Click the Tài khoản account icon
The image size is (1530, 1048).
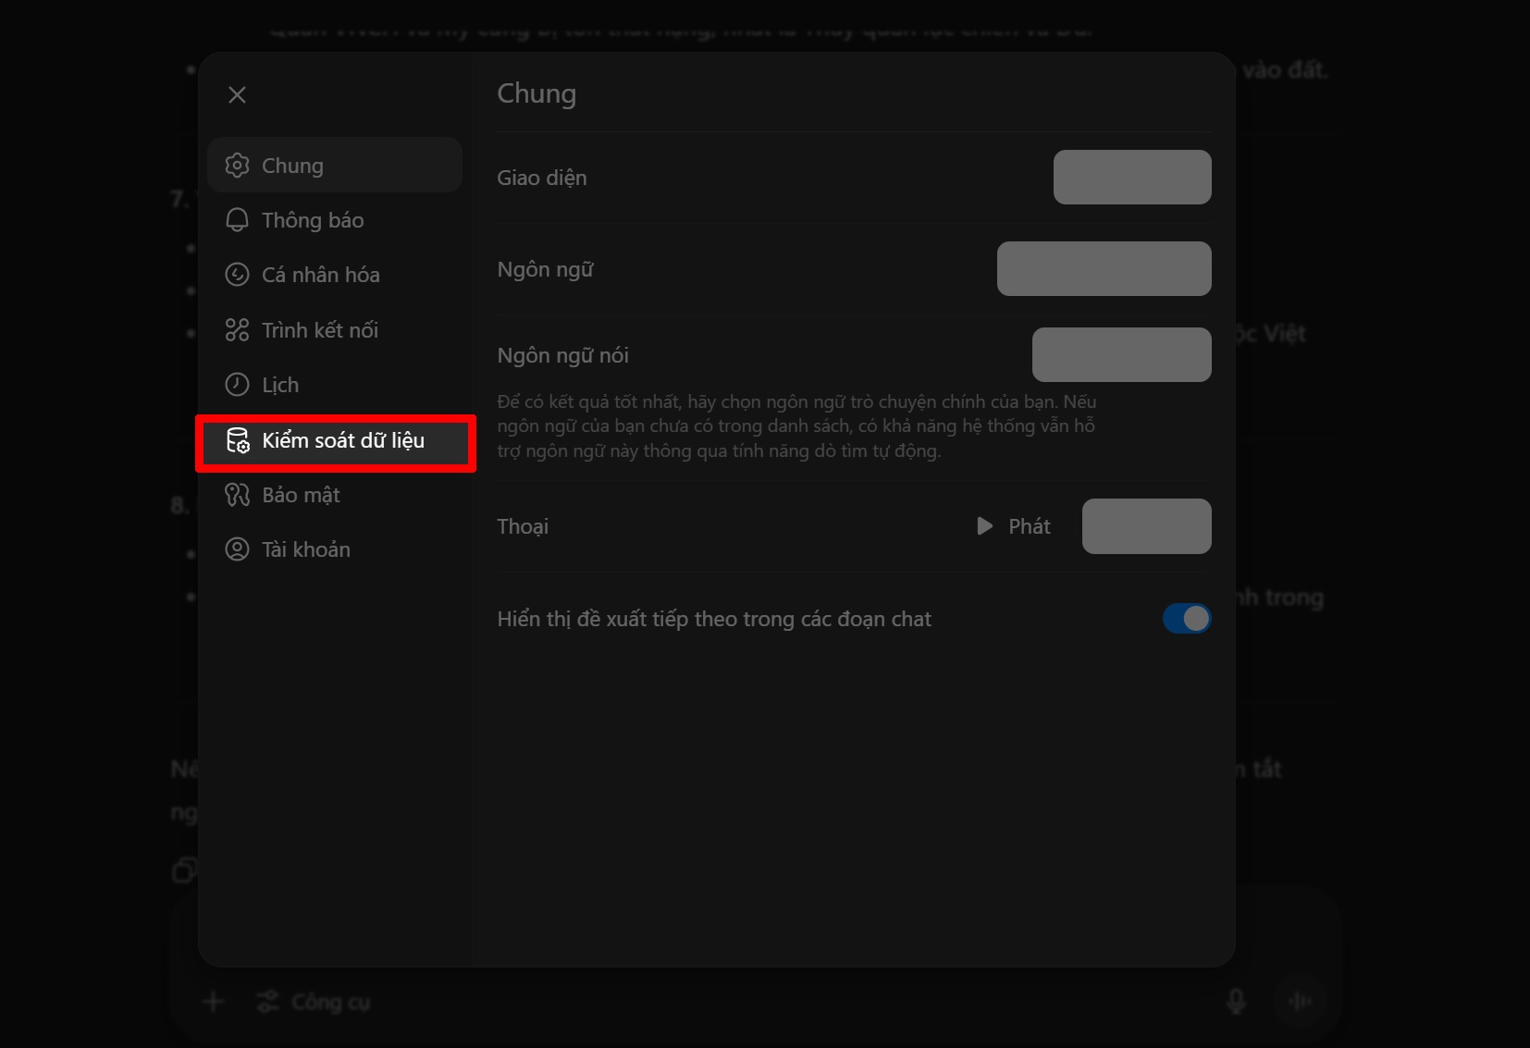coord(238,549)
